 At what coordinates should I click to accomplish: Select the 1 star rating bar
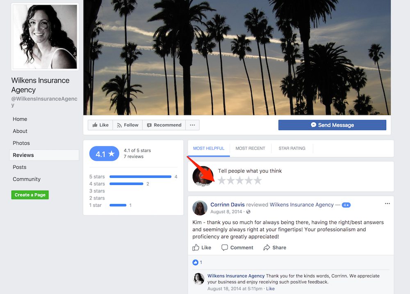coord(118,205)
